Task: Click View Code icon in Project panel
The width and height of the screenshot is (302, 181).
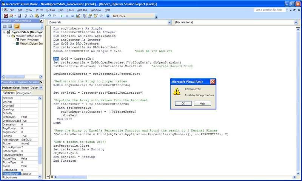Action: (5, 26)
